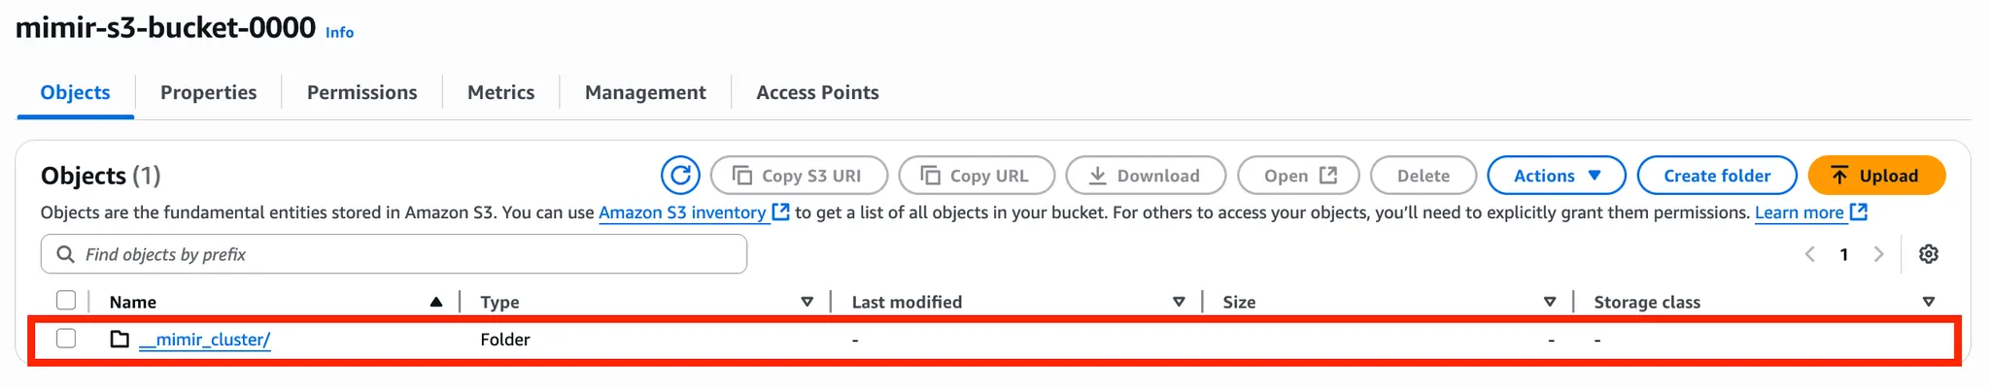Open table preferences gear icon
This screenshot has width=1990, height=390.
1929,254
